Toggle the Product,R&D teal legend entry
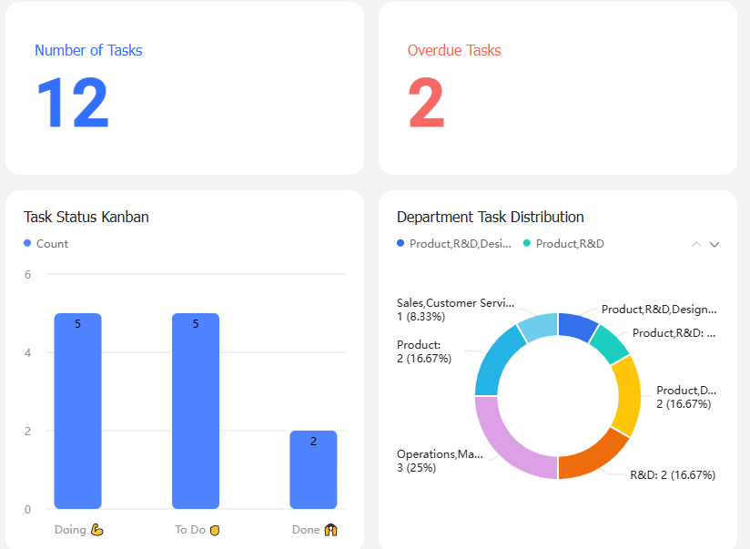 [563, 244]
